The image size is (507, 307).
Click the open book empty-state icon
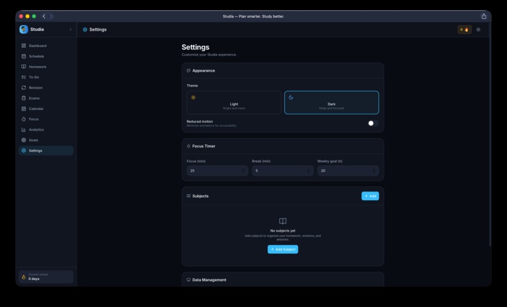click(282, 221)
